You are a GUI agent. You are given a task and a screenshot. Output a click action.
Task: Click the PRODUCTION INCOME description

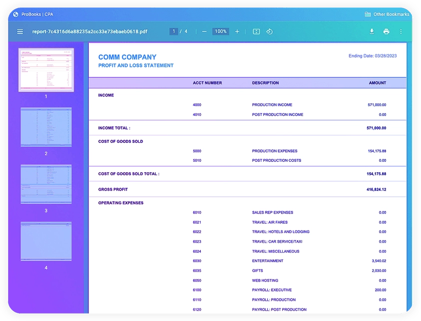[272, 105]
